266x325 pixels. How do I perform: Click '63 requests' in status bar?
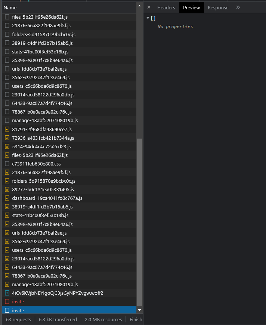click(18, 320)
